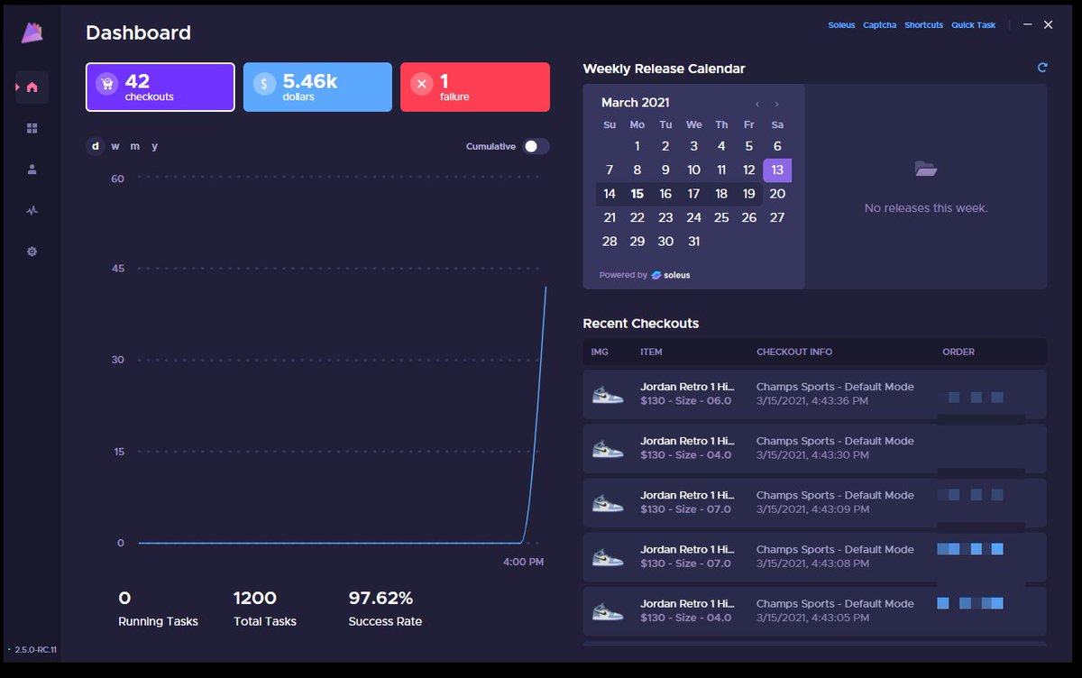1082x678 pixels.
Task: Switch chart to daily view
Action: [96, 146]
